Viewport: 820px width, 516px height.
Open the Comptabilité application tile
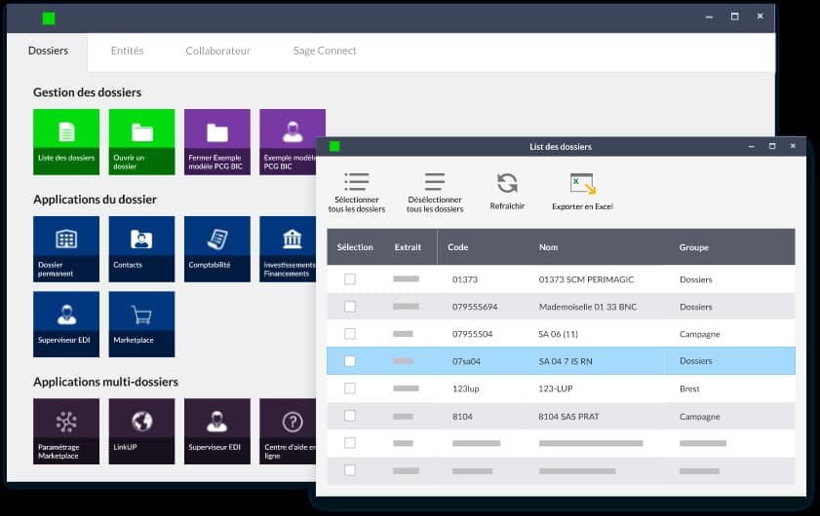(216, 248)
